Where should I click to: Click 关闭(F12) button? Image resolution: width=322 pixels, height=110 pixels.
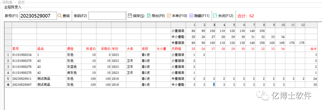point(223,16)
